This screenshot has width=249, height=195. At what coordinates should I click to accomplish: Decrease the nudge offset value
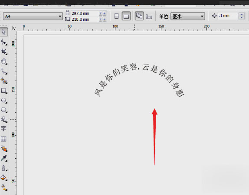242,18
